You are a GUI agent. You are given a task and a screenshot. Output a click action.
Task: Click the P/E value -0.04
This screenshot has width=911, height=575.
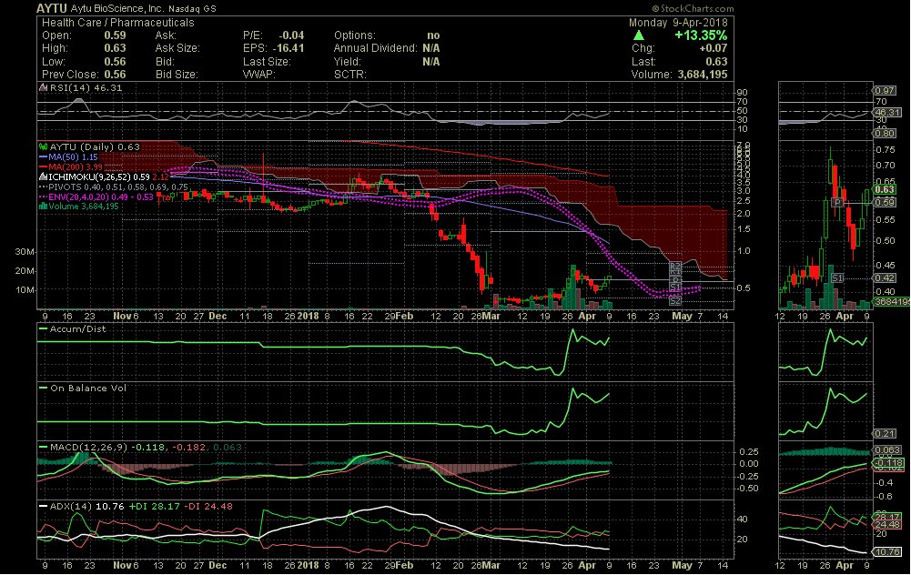click(x=291, y=35)
